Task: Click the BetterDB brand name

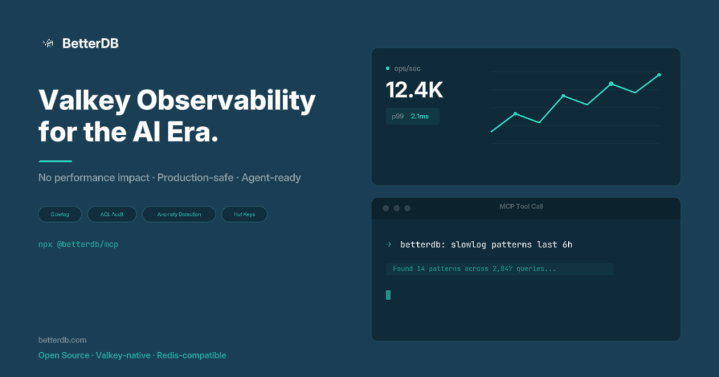Action: tap(91, 43)
